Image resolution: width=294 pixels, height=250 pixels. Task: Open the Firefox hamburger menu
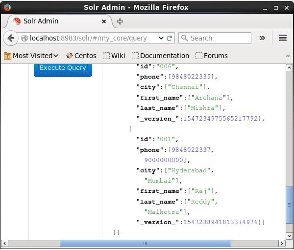[282, 38]
